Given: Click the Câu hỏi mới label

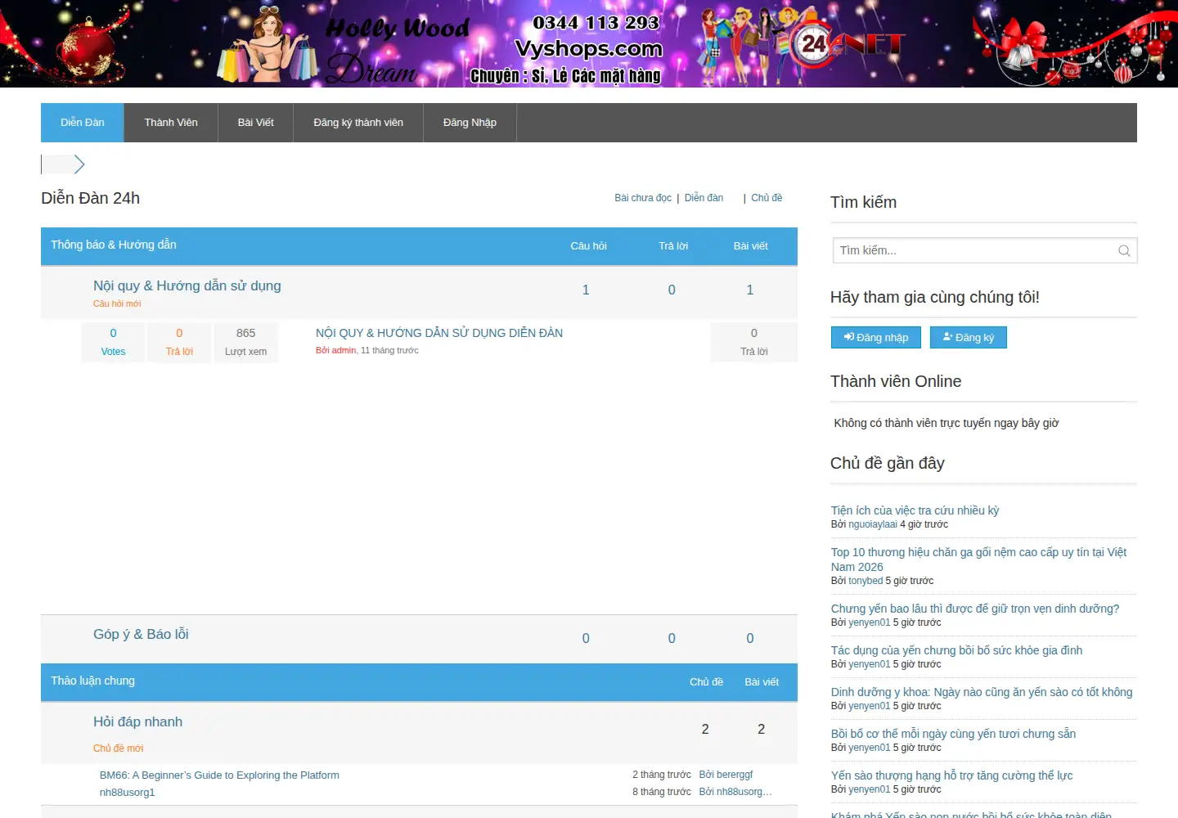Looking at the screenshot, I should pos(117,303).
